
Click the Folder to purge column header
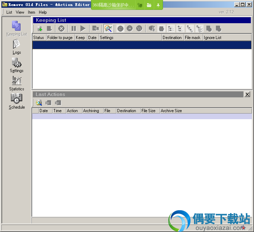[61, 38]
